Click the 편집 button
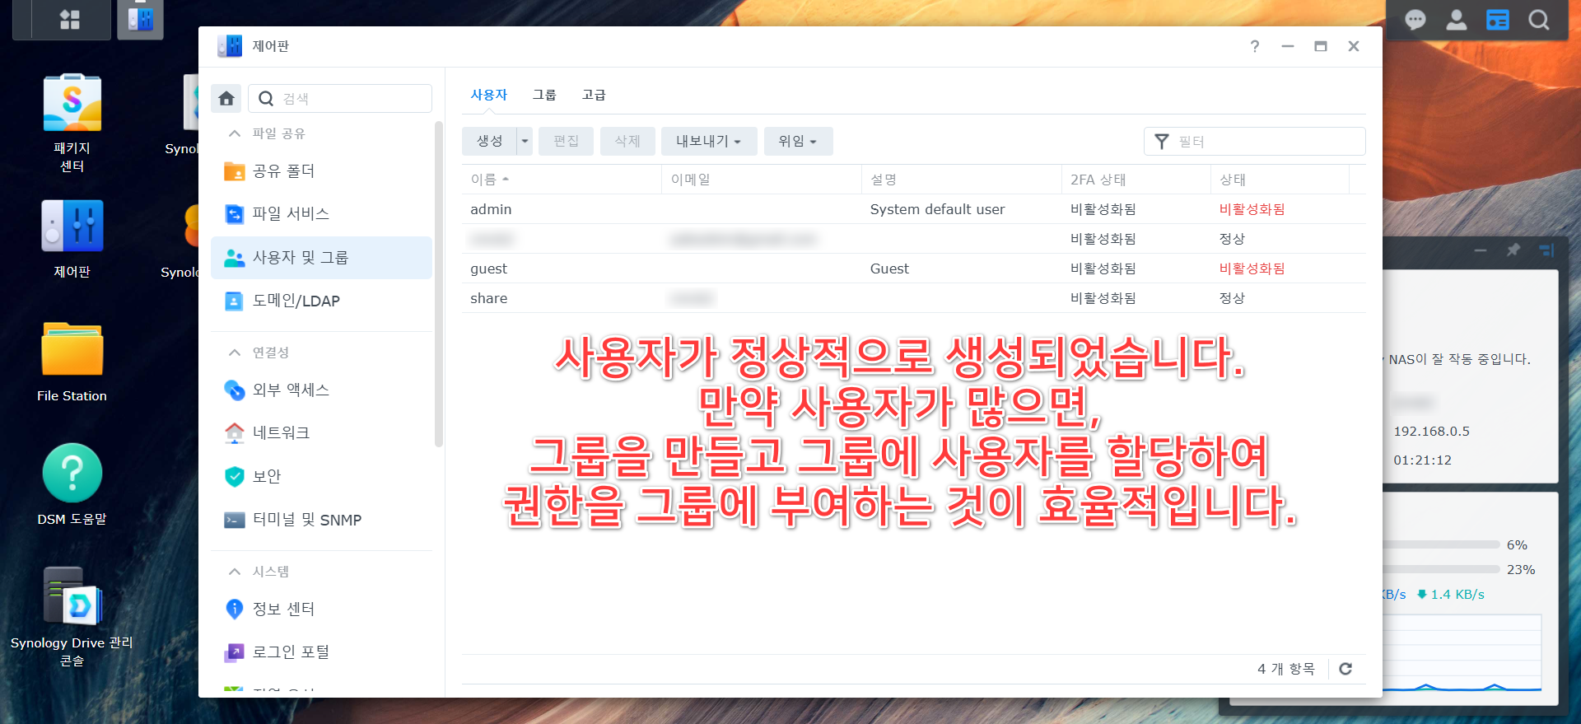The image size is (1581, 724). [566, 141]
